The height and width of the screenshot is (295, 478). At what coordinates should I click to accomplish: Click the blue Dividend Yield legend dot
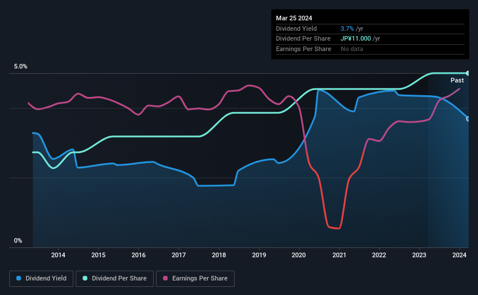(x=19, y=278)
